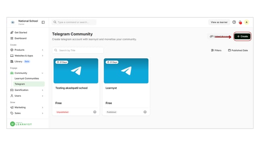Expand the Products submenu chevron
260x146 pixels.
click(x=43, y=50)
